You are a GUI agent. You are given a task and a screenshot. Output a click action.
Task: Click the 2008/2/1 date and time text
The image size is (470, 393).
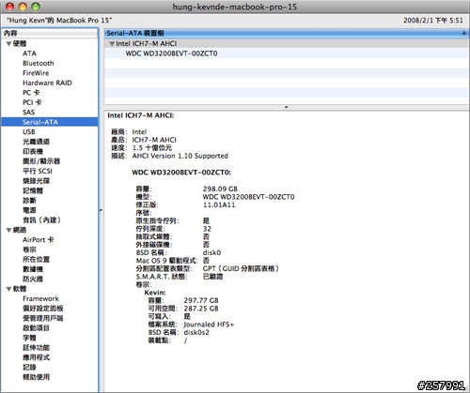[x=433, y=21]
